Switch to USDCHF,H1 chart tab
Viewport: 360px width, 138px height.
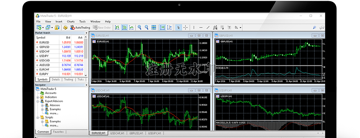point(117,133)
